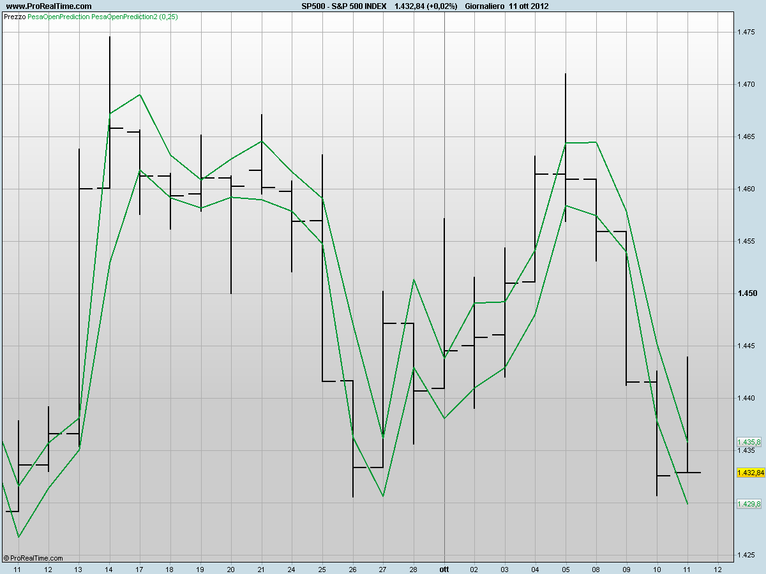Screen dimensions: 766x574
Task: Click the 11 ott 2012 date in header
Action: coord(529,6)
